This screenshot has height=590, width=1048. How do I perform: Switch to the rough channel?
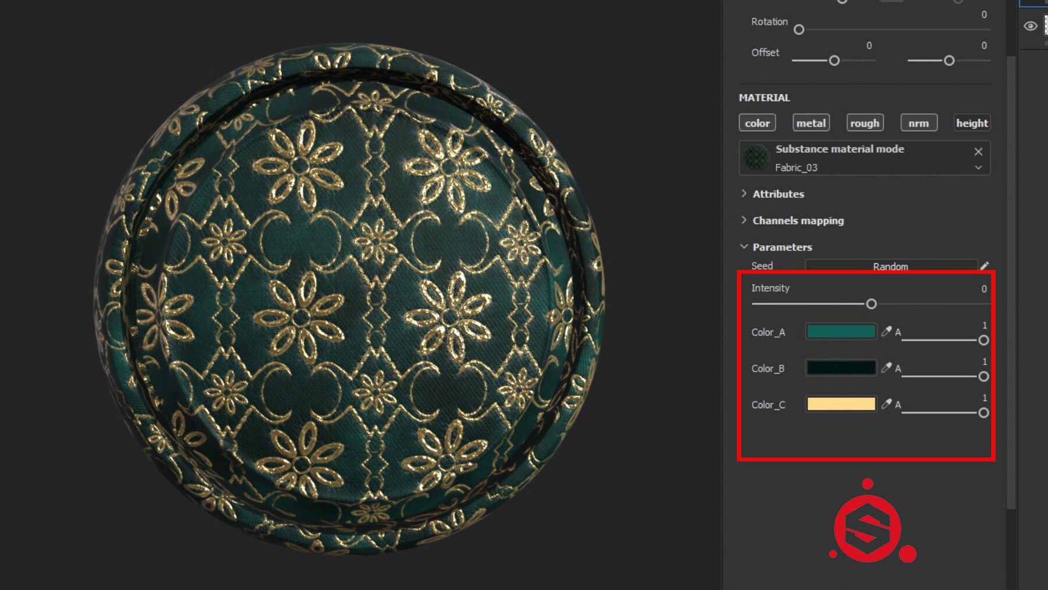[x=865, y=122]
